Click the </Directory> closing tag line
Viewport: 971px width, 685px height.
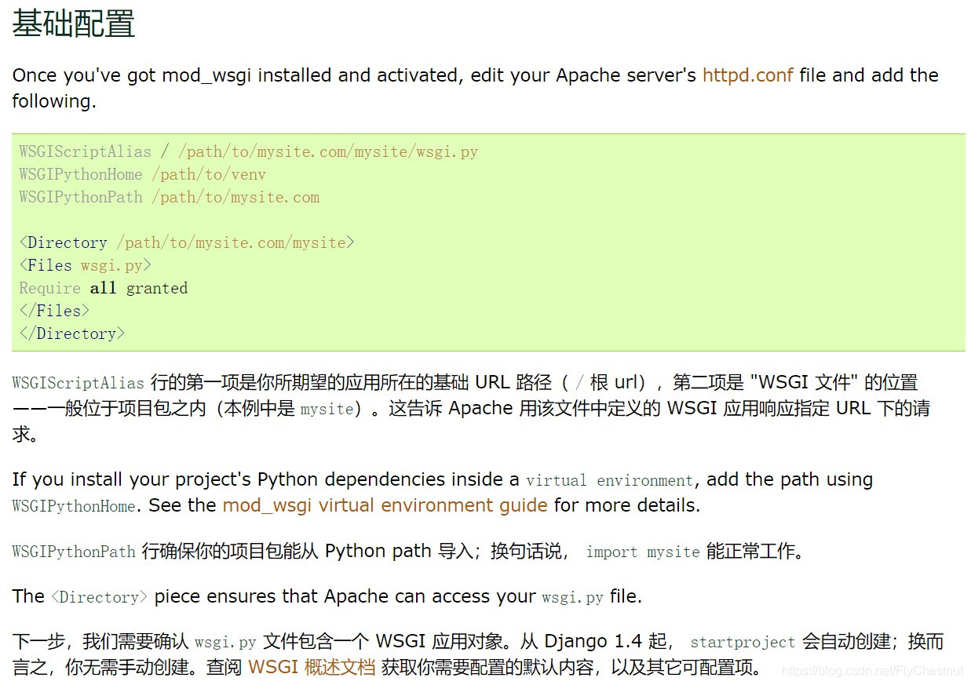coord(72,333)
